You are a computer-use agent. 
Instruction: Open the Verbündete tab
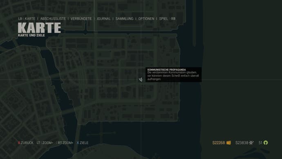pyautogui.click(x=81, y=19)
